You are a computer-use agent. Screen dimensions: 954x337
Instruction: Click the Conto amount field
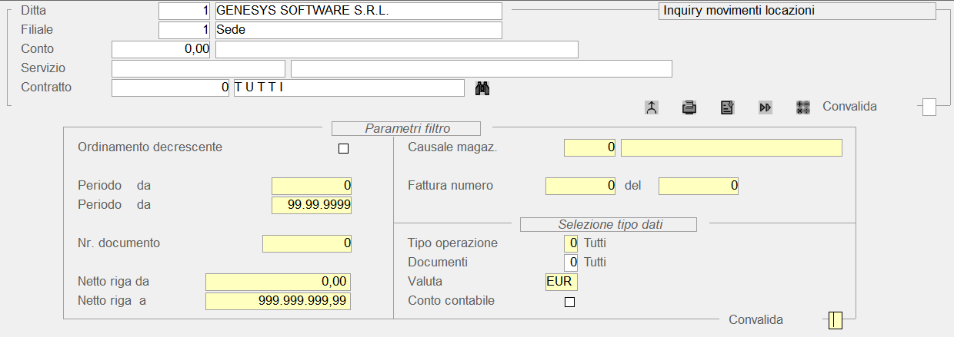tap(160, 50)
